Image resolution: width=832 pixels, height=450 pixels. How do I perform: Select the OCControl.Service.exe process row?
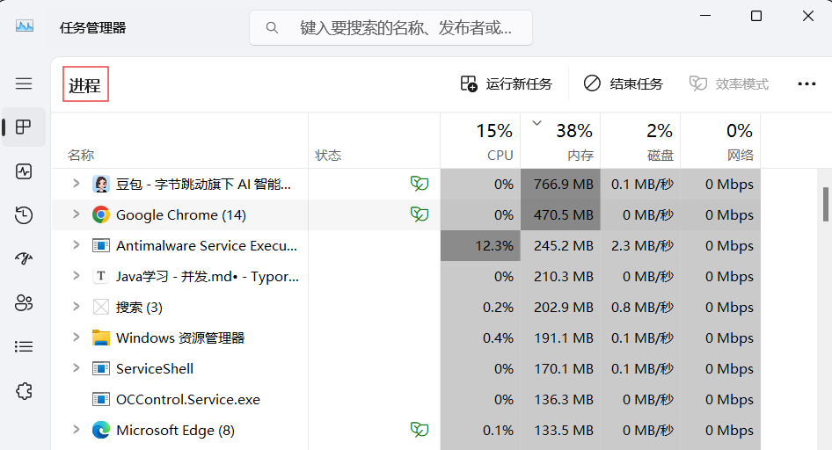point(188,399)
